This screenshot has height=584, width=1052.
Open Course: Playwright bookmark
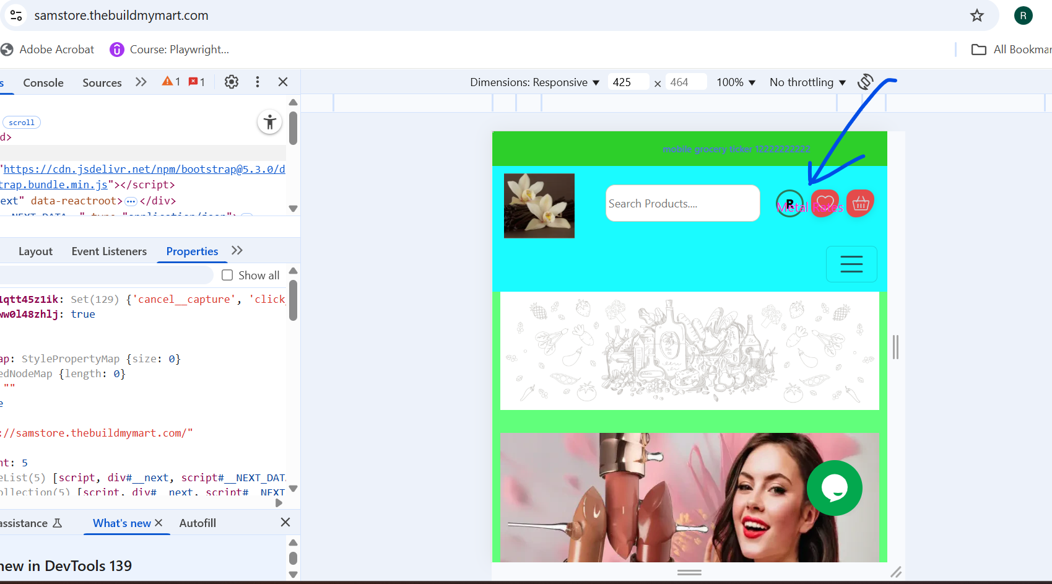pyautogui.click(x=169, y=50)
